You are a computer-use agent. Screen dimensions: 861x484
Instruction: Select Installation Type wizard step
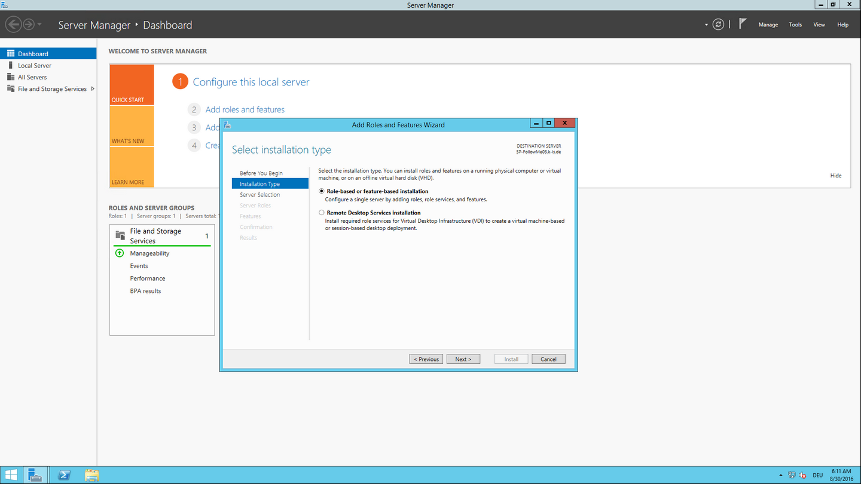point(270,184)
